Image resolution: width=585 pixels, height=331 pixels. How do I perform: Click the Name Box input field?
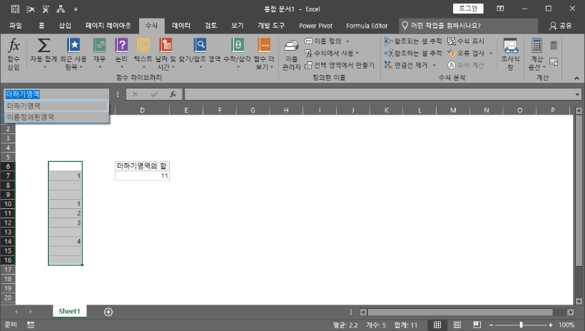pyautogui.click(x=56, y=94)
